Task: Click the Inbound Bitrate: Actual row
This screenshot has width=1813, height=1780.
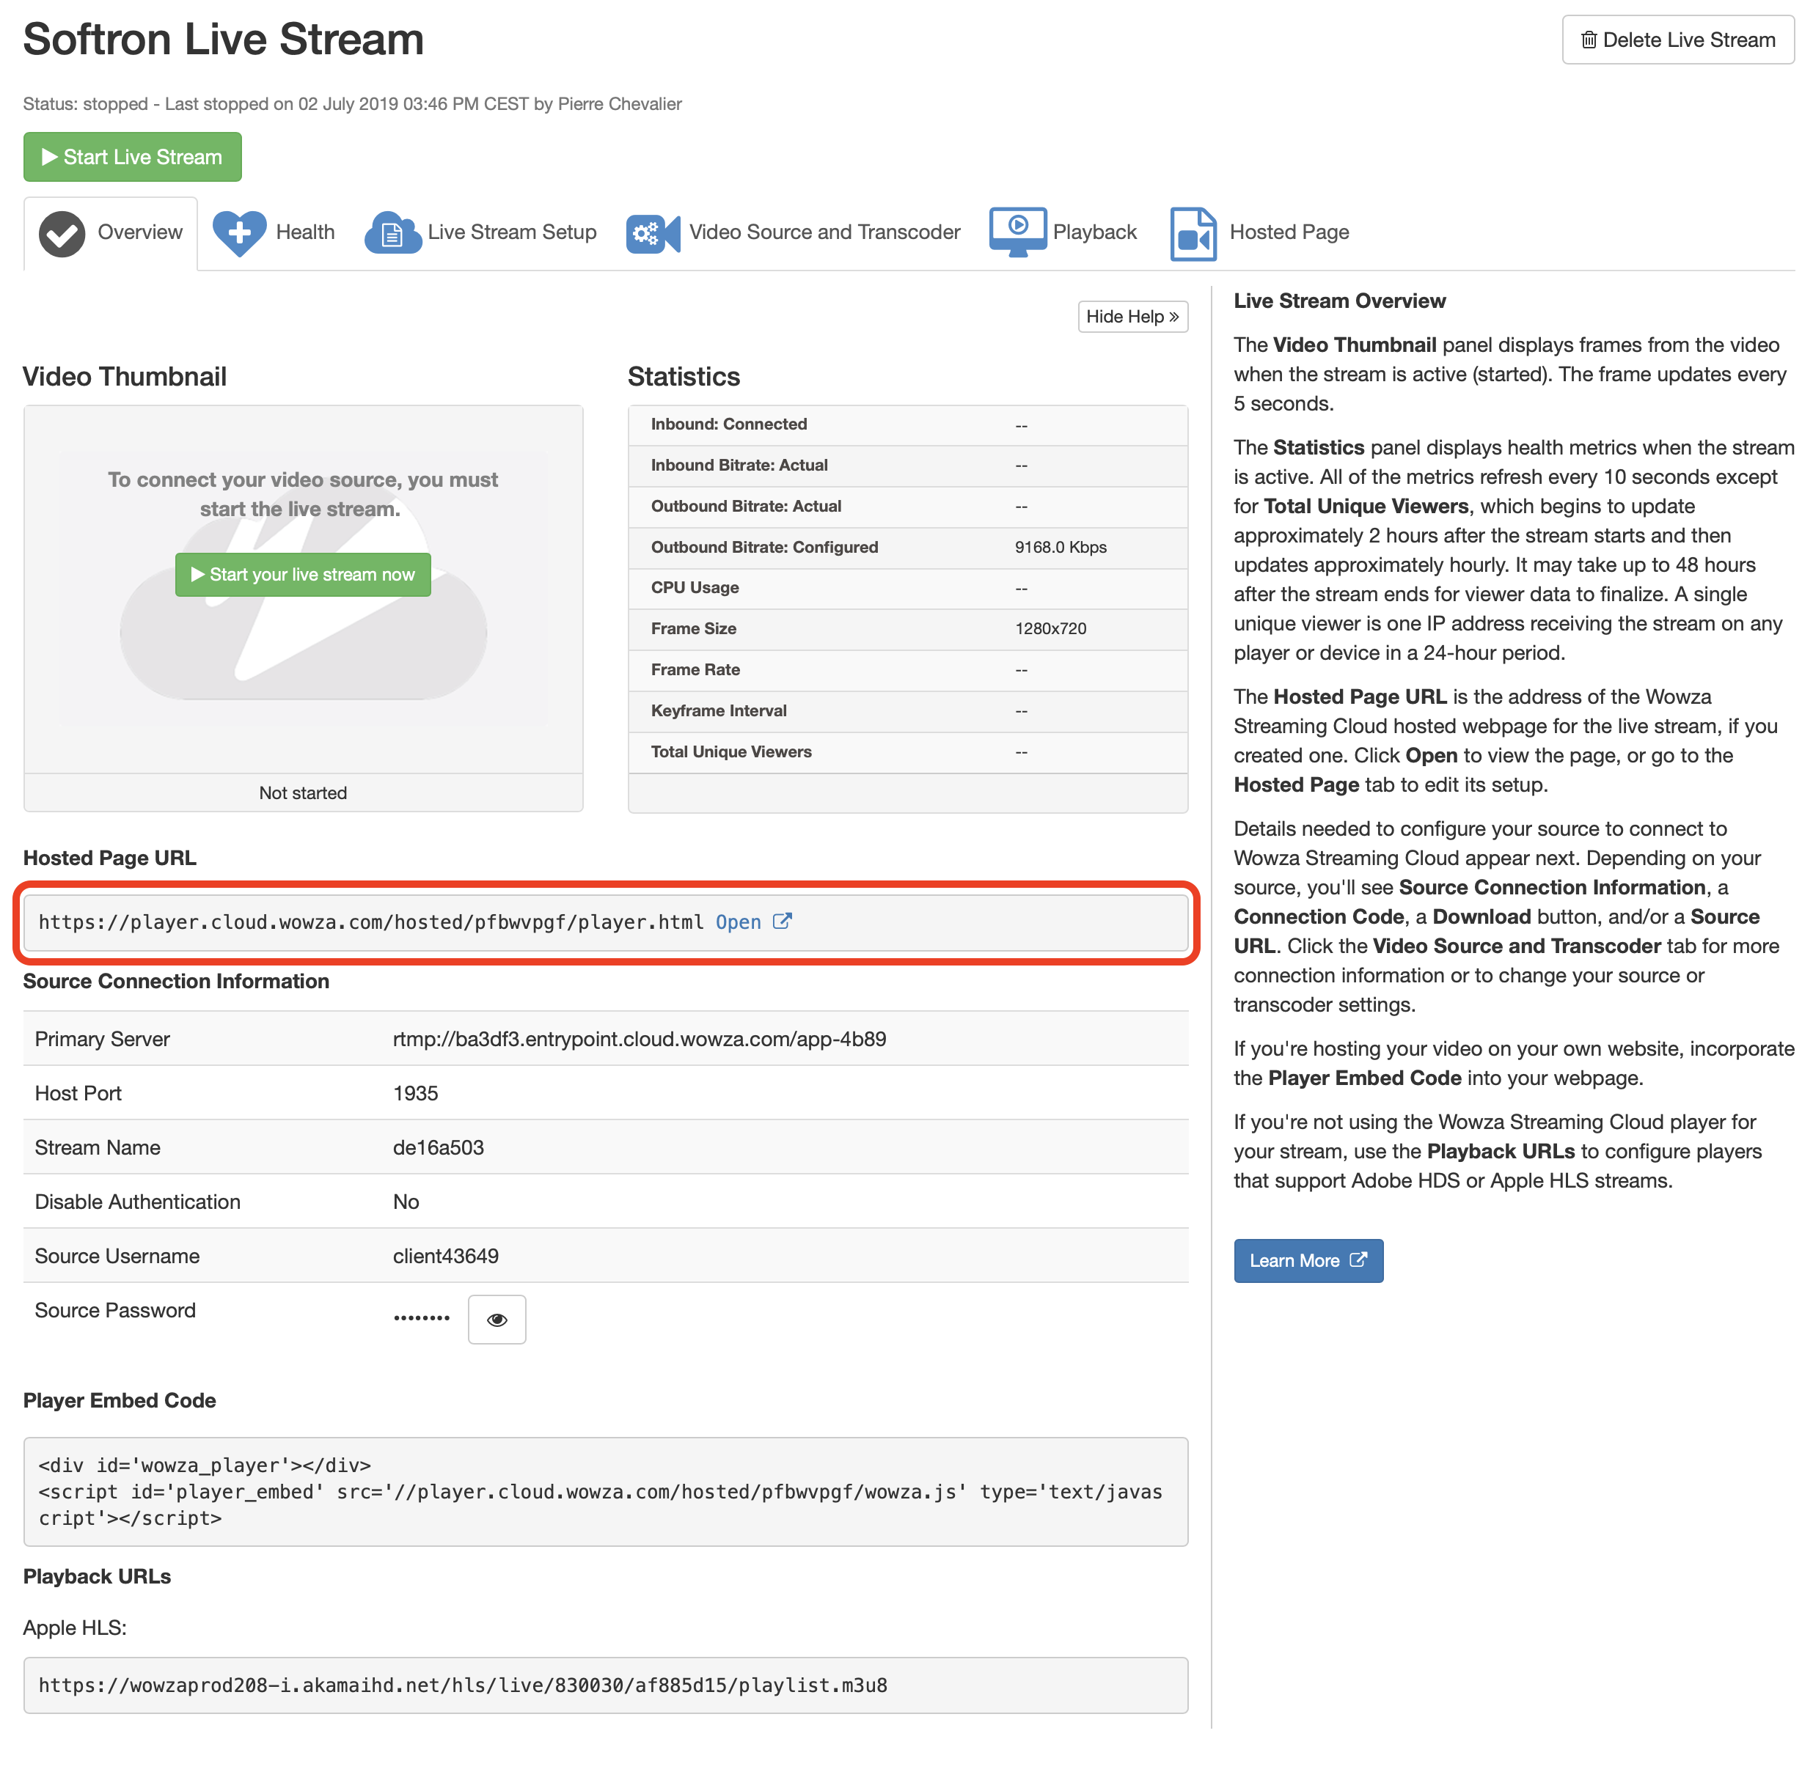Action: point(907,466)
